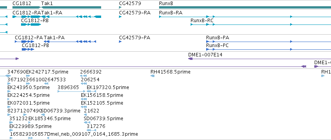
Task: Select the RunxB-PC protein label
Action: [217, 45]
